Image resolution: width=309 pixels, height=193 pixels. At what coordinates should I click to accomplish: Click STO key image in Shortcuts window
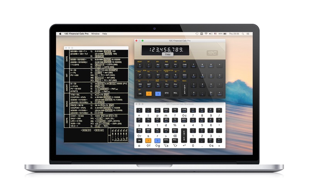click(x=166, y=141)
